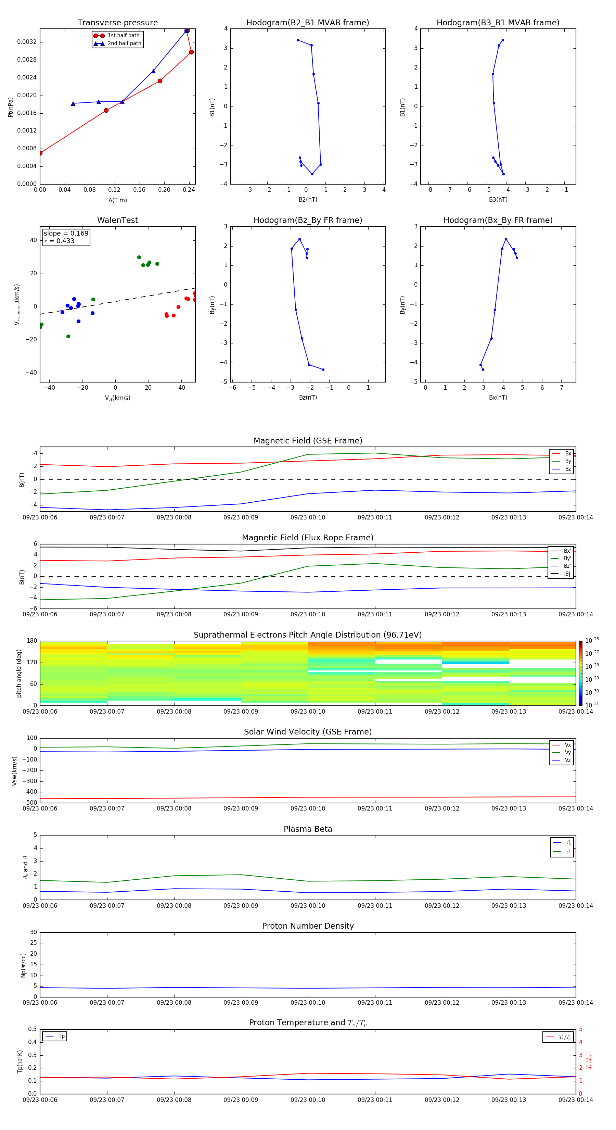
Task: Click the "A(T·m)" x-axis label
Action: pyautogui.click(x=117, y=200)
